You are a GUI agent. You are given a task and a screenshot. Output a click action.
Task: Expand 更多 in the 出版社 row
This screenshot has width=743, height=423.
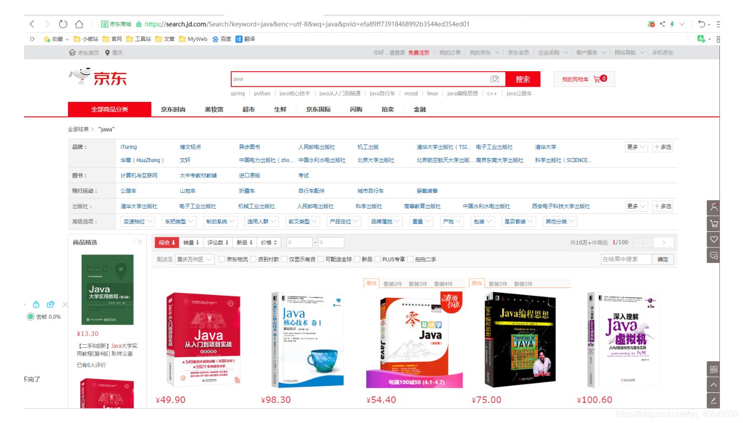pyautogui.click(x=636, y=206)
